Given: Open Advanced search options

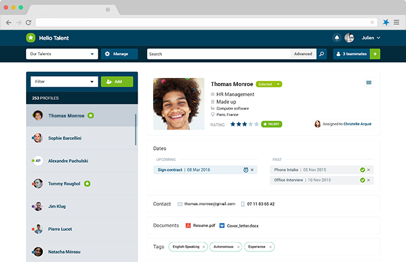Looking at the screenshot, I should coord(303,54).
